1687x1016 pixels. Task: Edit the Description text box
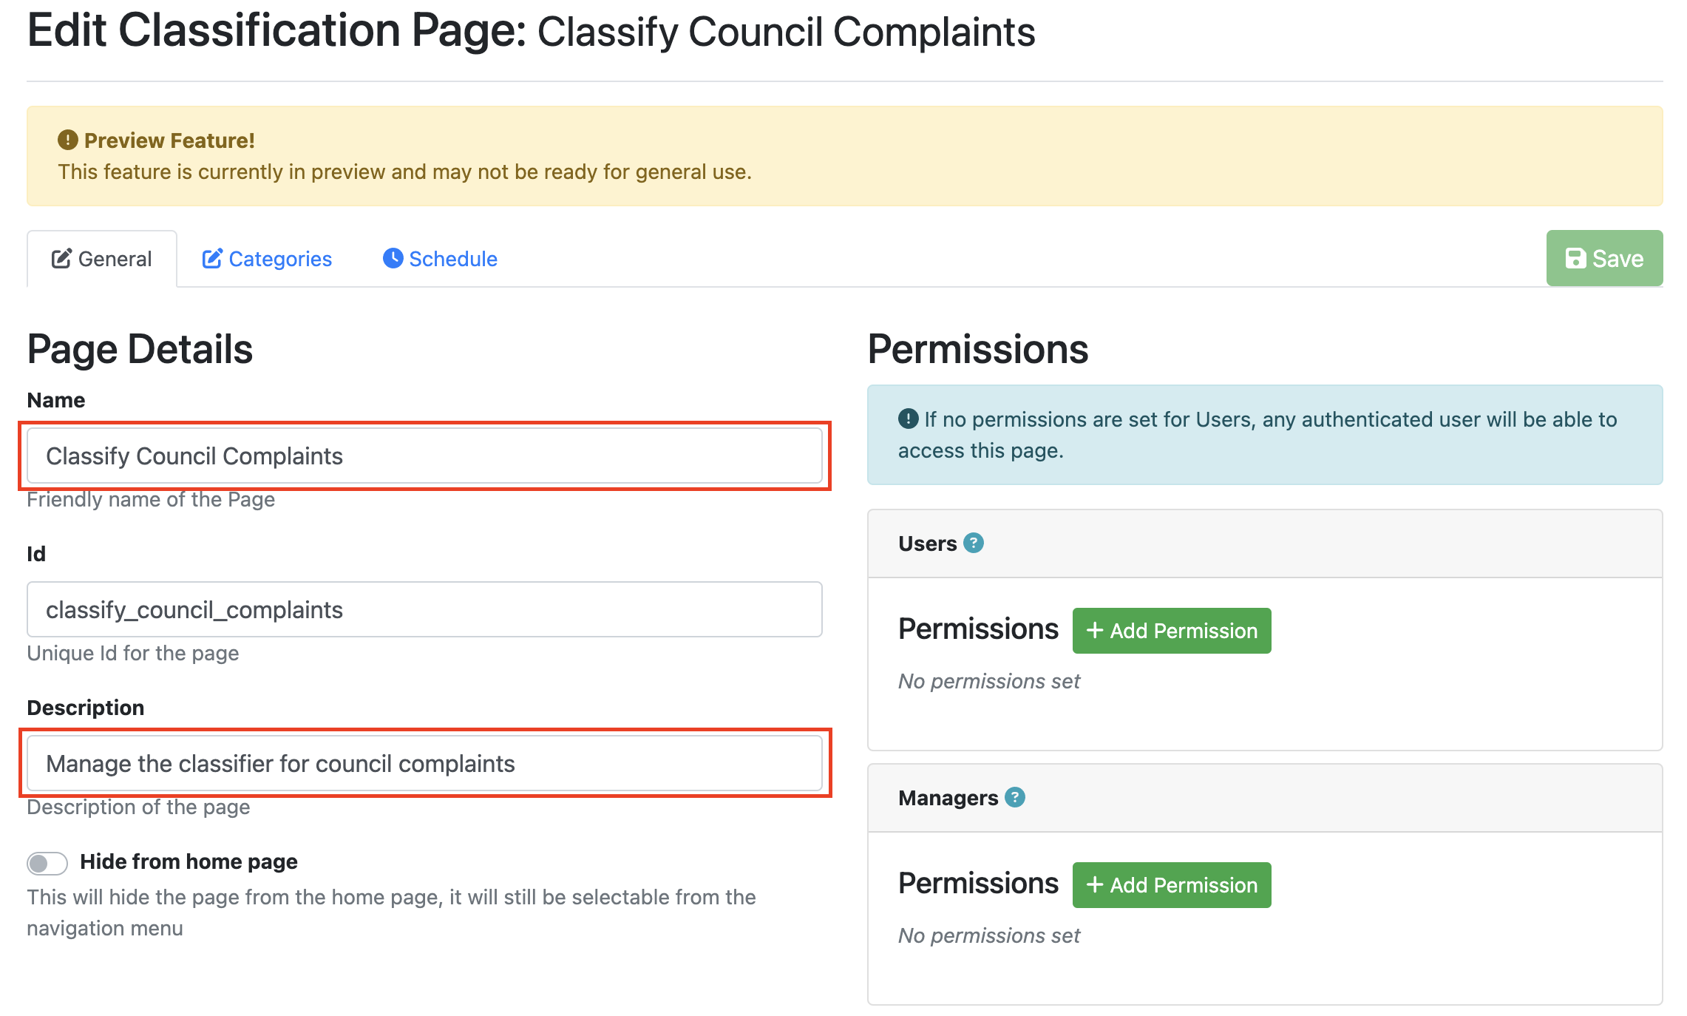(424, 764)
